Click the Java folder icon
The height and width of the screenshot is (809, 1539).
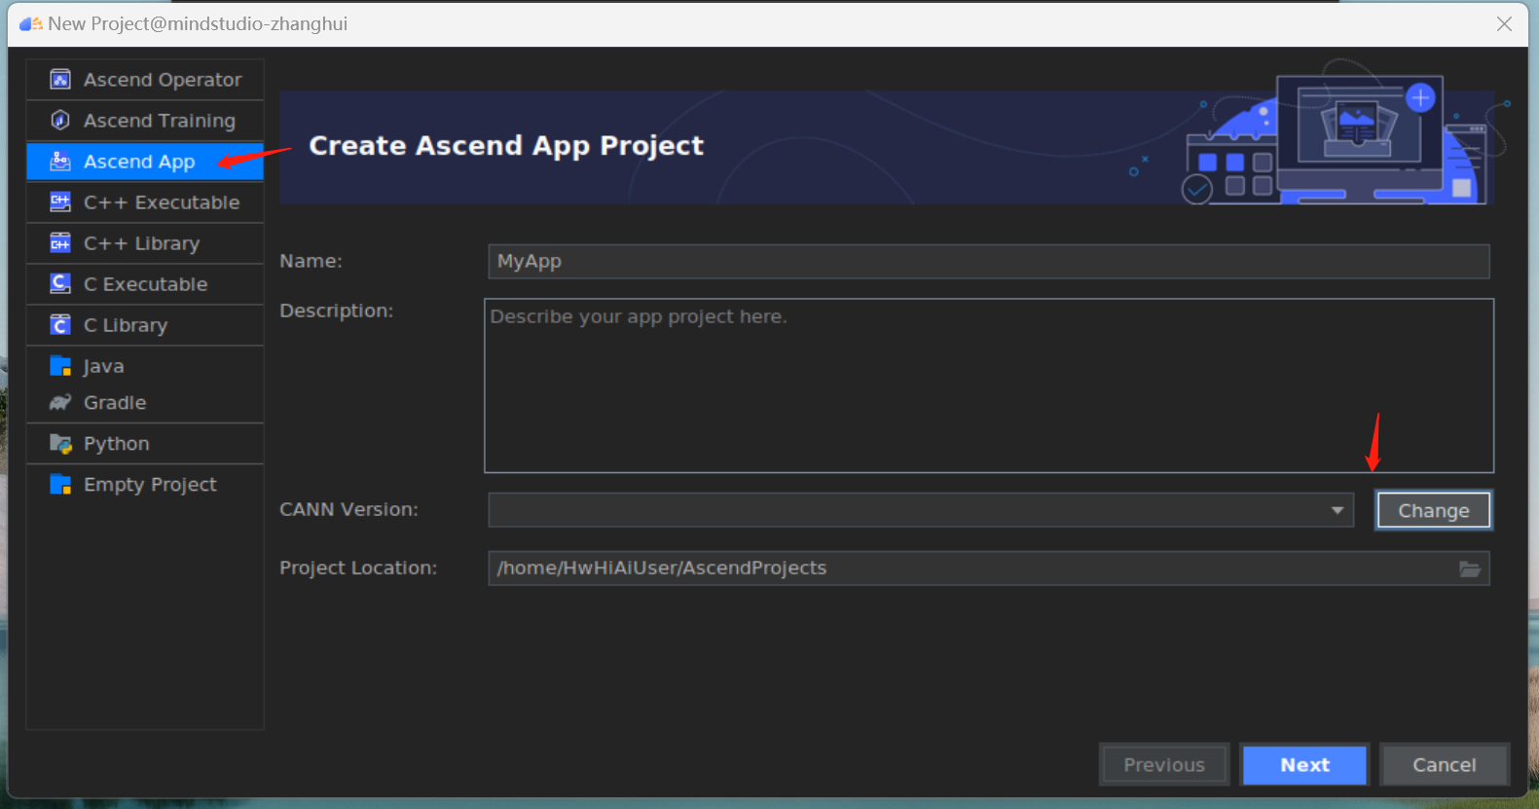pos(60,366)
